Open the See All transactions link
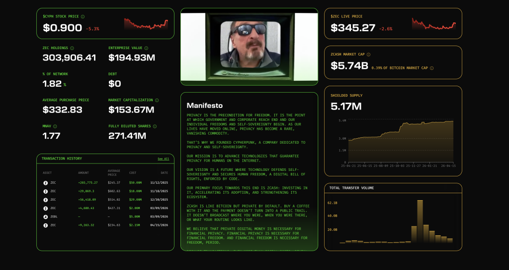Image resolution: width=509 pixels, height=270 pixels. tap(163, 159)
